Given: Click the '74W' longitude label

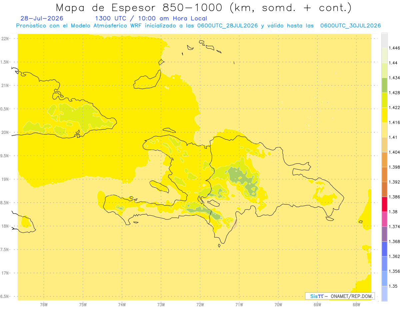Looking at the screenshot, I should (x=122, y=305).
